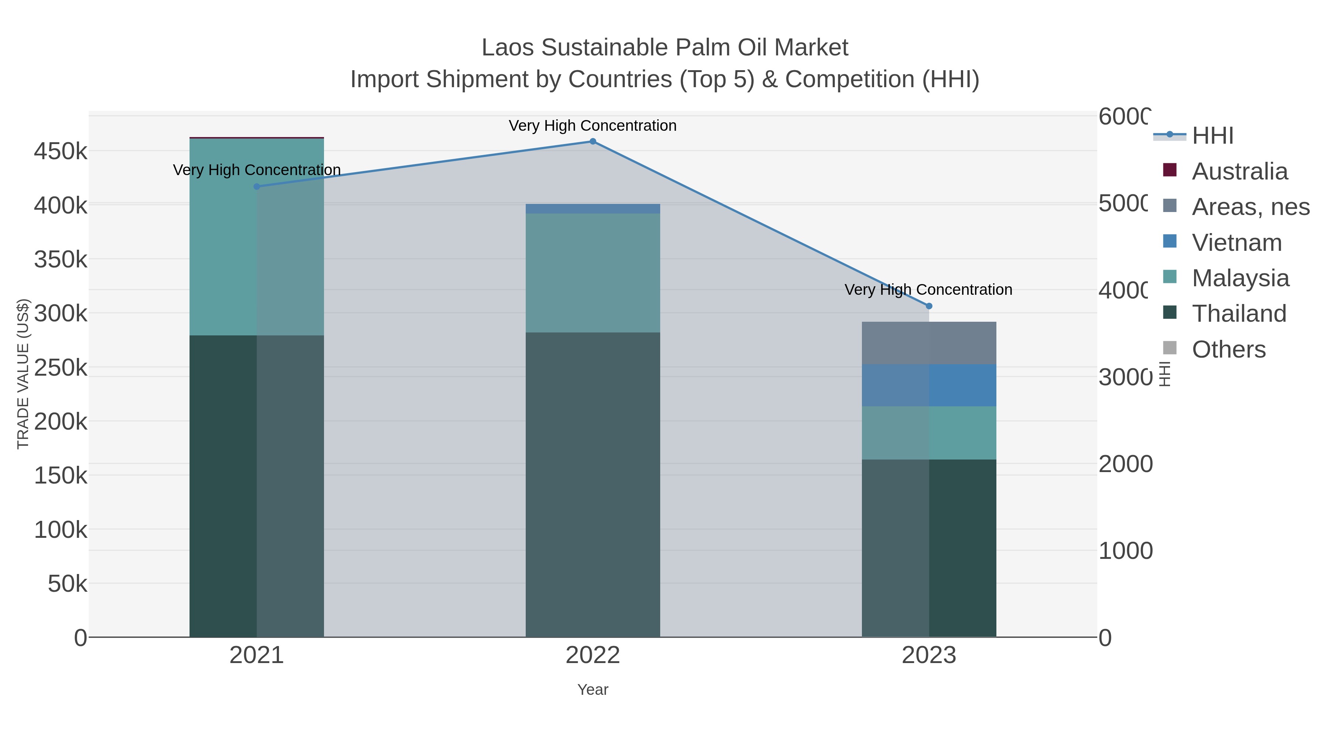Viewport: 1330px width, 748px height.
Task: Click the 50k y-axis tick label
Action: pos(68,583)
